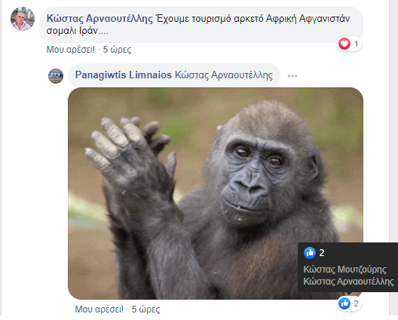The width and height of the screenshot is (398, 320).
Task: Select Κώστας Αρναουτέλλης in reactions tooltip
Action: [348, 281]
